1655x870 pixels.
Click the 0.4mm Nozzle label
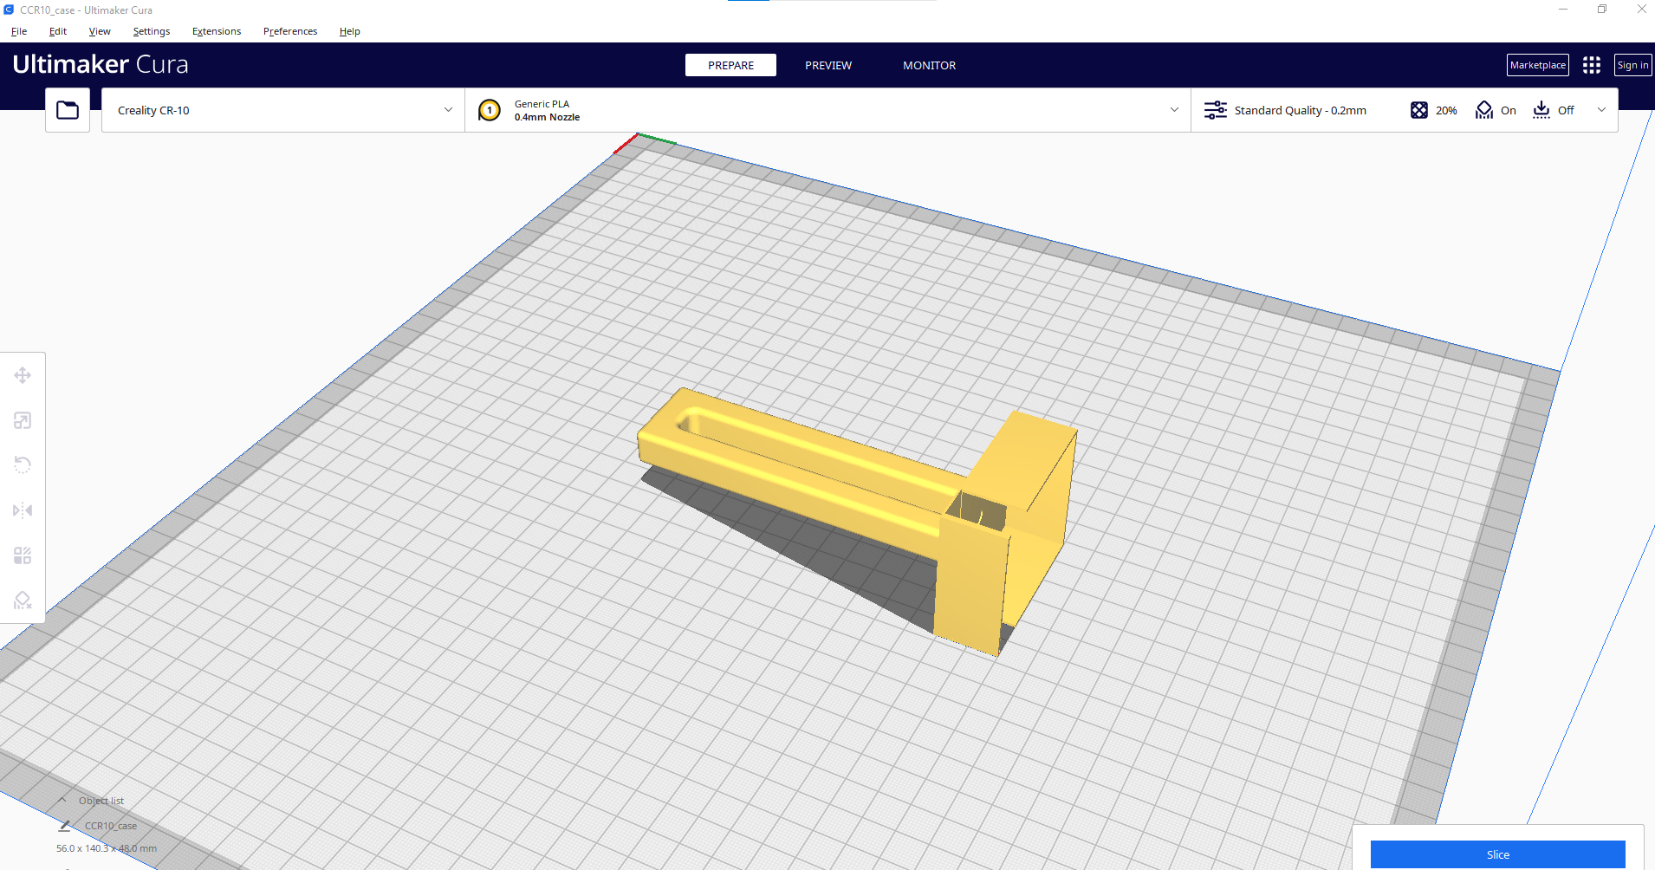tap(547, 117)
